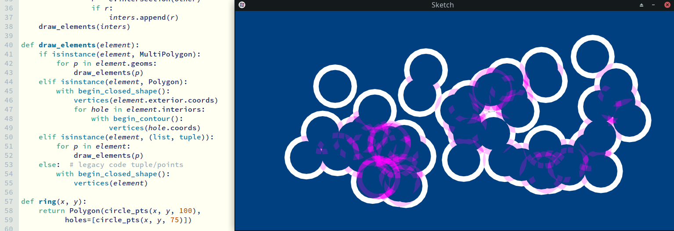674x231 pixels.
Task: Click the "# legacy code tuple/points" comment
Action: 126,165
